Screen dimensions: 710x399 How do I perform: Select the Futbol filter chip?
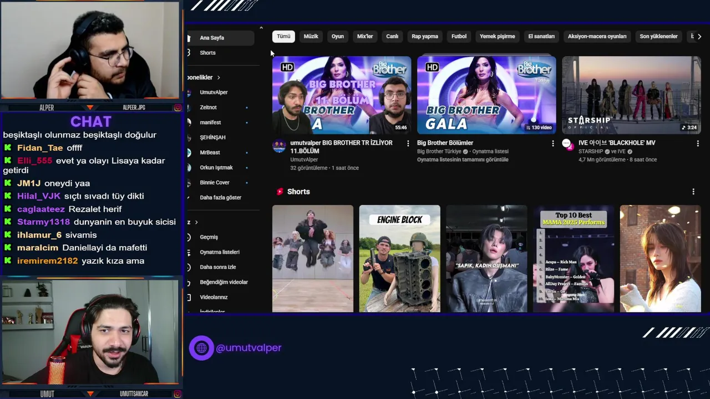459,37
